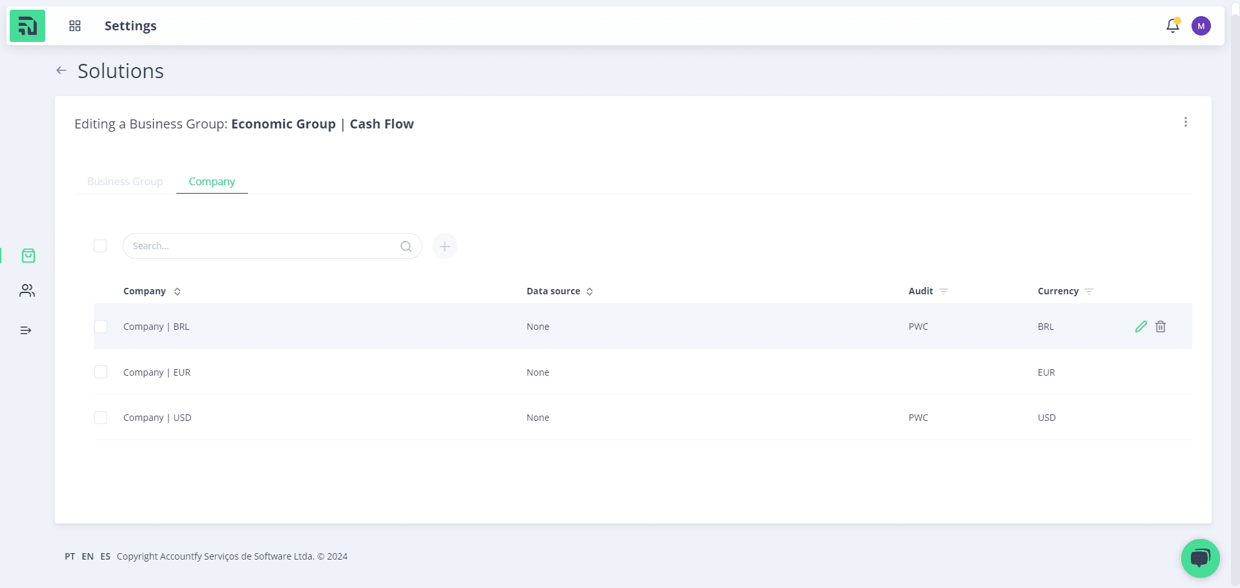Delete Company | BRL with trash icon
Screen dimensions: 1240x588
point(1161,327)
